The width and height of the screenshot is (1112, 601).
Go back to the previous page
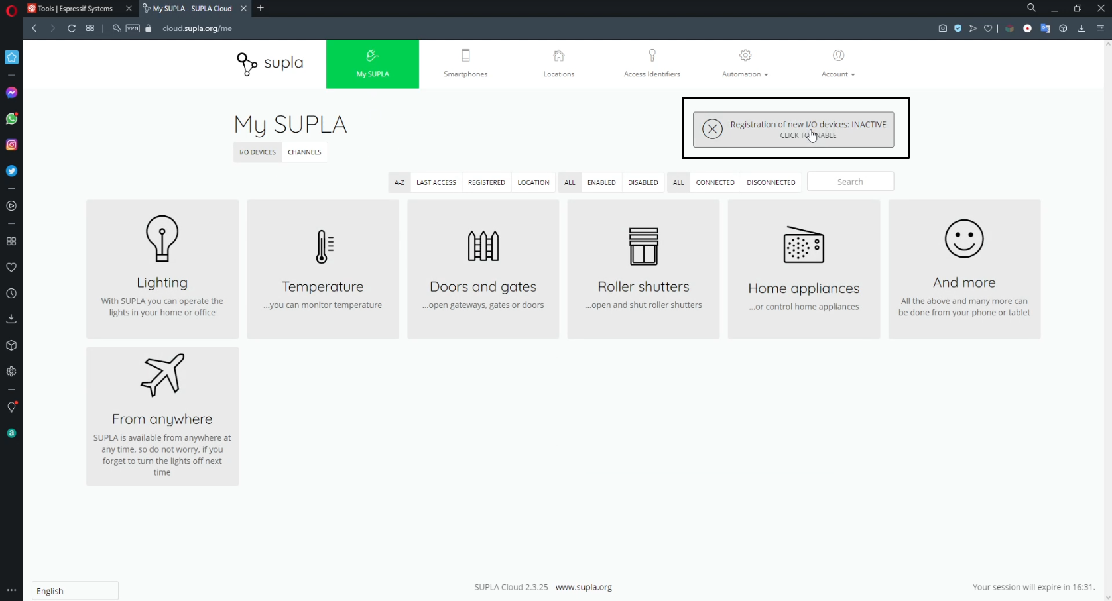(x=34, y=28)
